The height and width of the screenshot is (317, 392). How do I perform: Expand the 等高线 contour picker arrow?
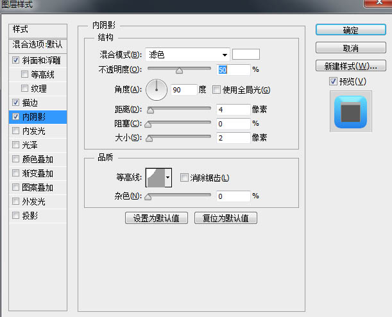coord(168,178)
